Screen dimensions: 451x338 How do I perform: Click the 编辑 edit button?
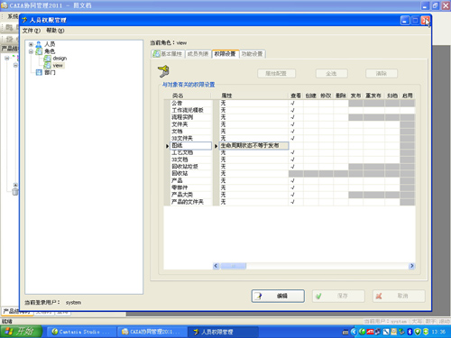click(278, 296)
